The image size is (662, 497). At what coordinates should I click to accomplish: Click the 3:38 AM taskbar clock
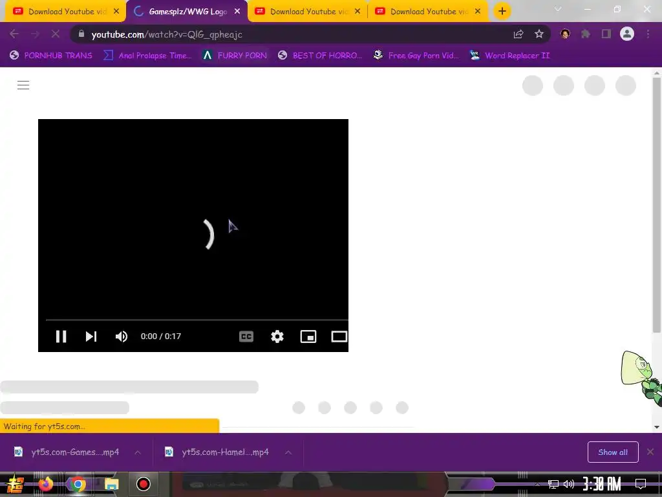pos(602,484)
